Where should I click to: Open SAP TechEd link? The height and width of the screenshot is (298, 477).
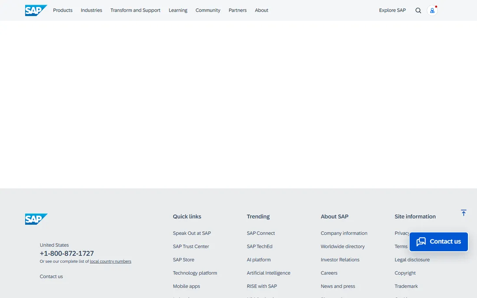click(259, 246)
